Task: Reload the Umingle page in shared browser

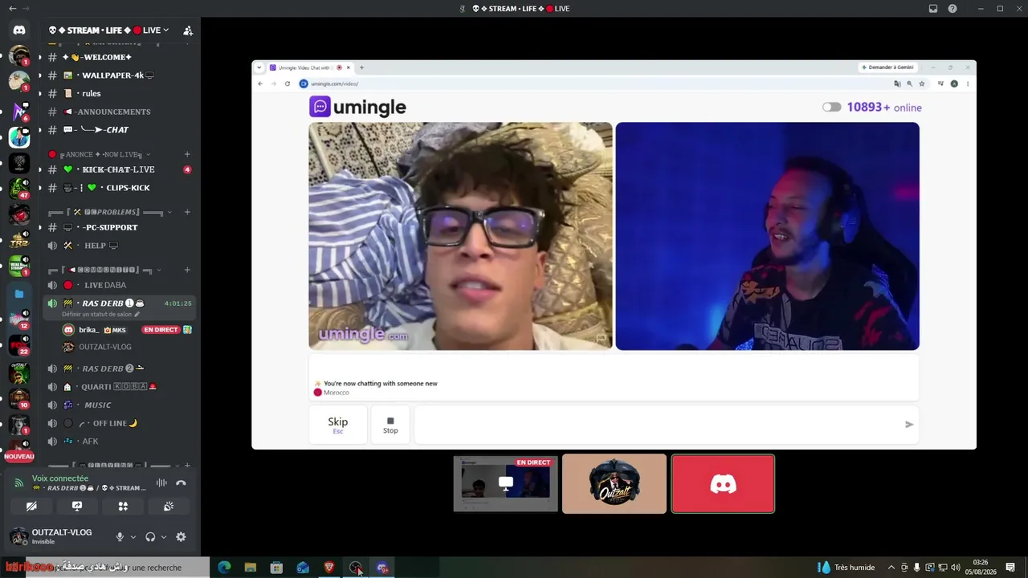Action: (x=288, y=83)
